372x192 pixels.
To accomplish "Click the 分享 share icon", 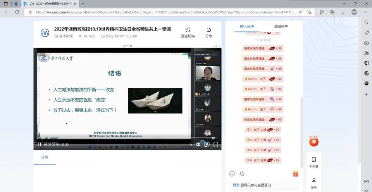I will pos(209,33).
